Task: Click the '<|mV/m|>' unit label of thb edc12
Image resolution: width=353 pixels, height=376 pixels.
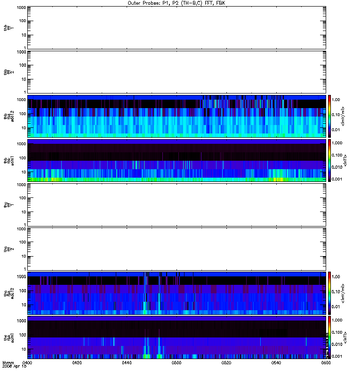Action: [x=343, y=116]
